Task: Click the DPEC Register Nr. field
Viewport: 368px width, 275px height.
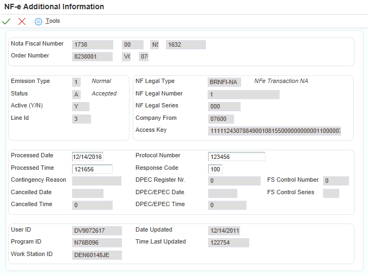Action: click(234, 181)
